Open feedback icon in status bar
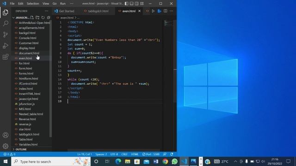296x166 pixels. coord(165,154)
